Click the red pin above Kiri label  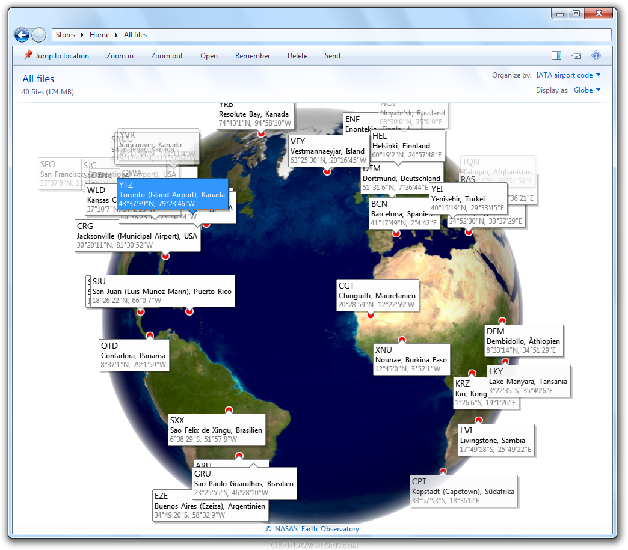[472, 373]
